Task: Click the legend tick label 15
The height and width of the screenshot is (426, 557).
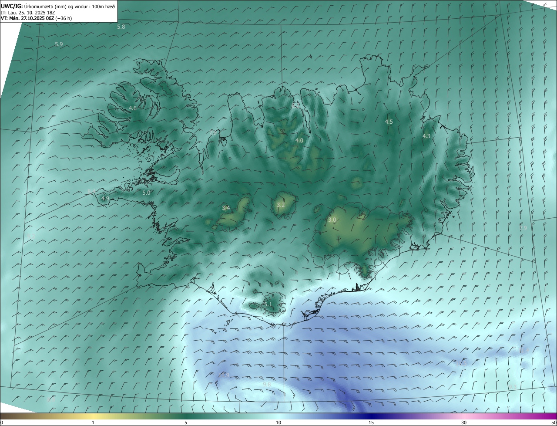Action: pos(371,423)
